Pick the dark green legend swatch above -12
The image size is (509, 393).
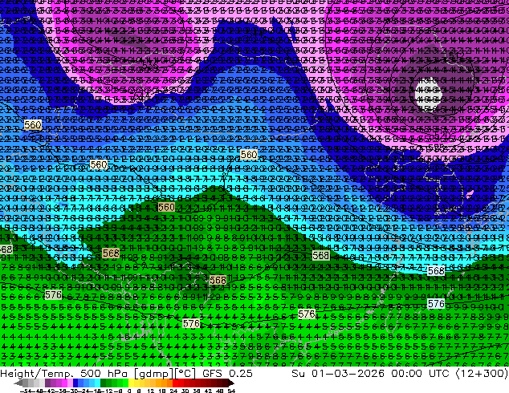pyautogui.click(x=103, y=383)
